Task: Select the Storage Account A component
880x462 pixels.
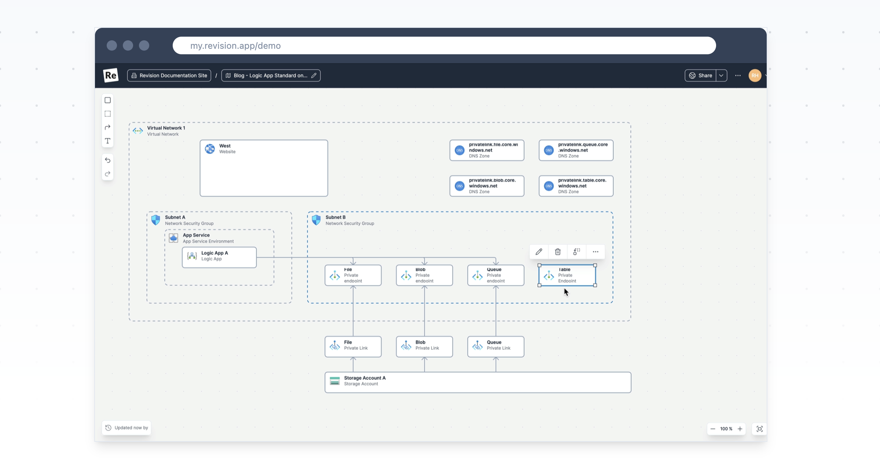Action: (x=477, y=382)
